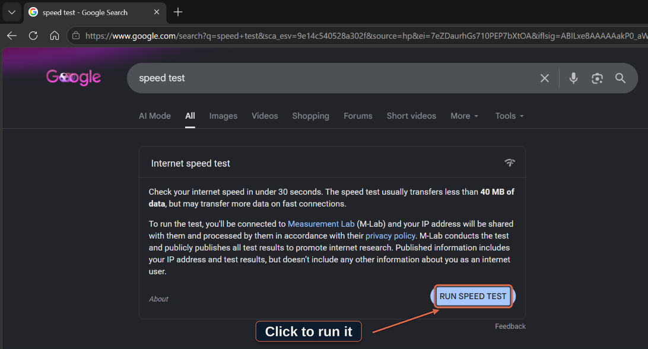Open the Tools dropdown

pos(509,116)
